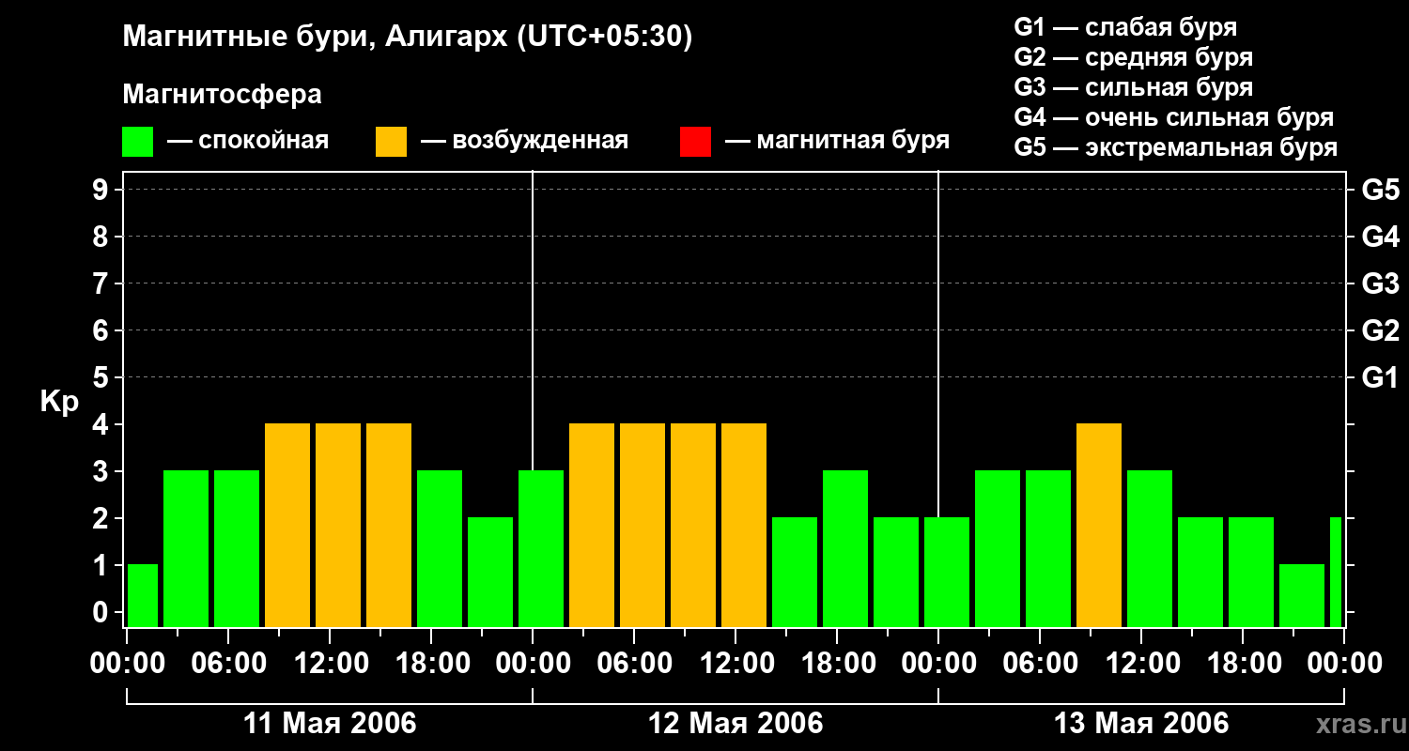Click the last orange bar on 12 May
The image size is (1409, 751).
(744, 526)
